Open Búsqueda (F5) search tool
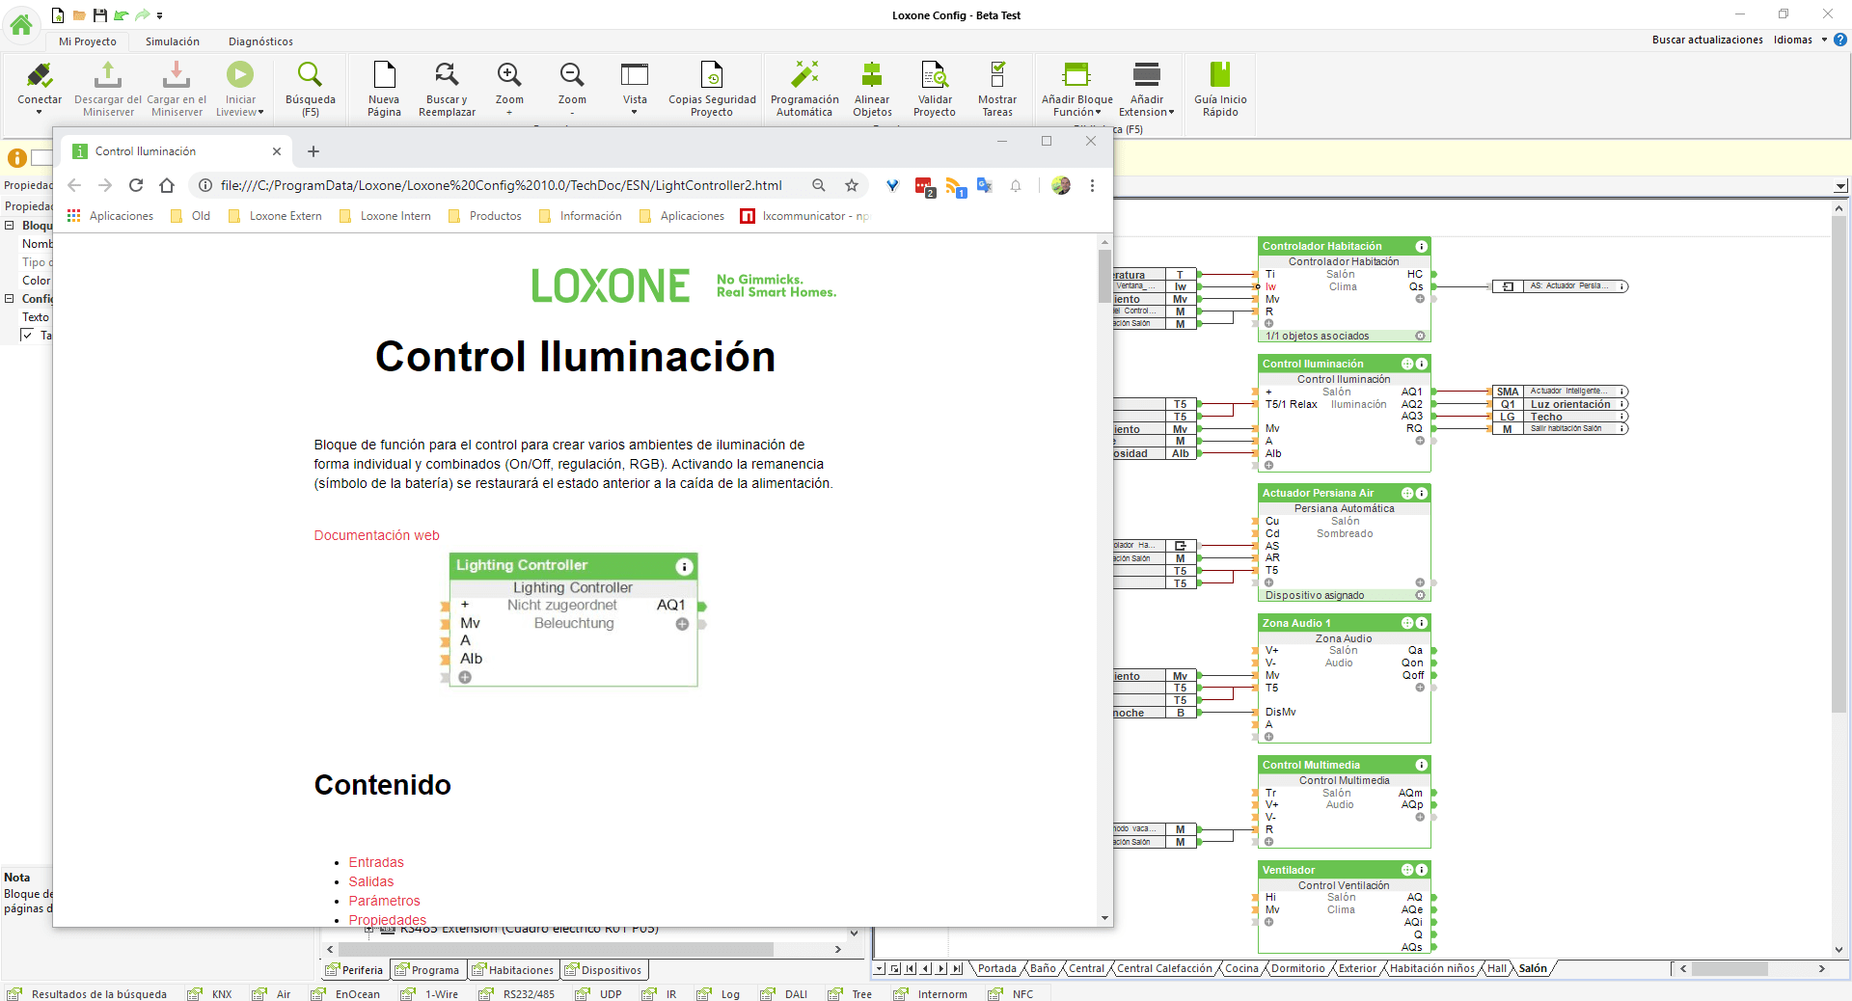Screen dimensions: 1852x1001 tap(310, 77)
